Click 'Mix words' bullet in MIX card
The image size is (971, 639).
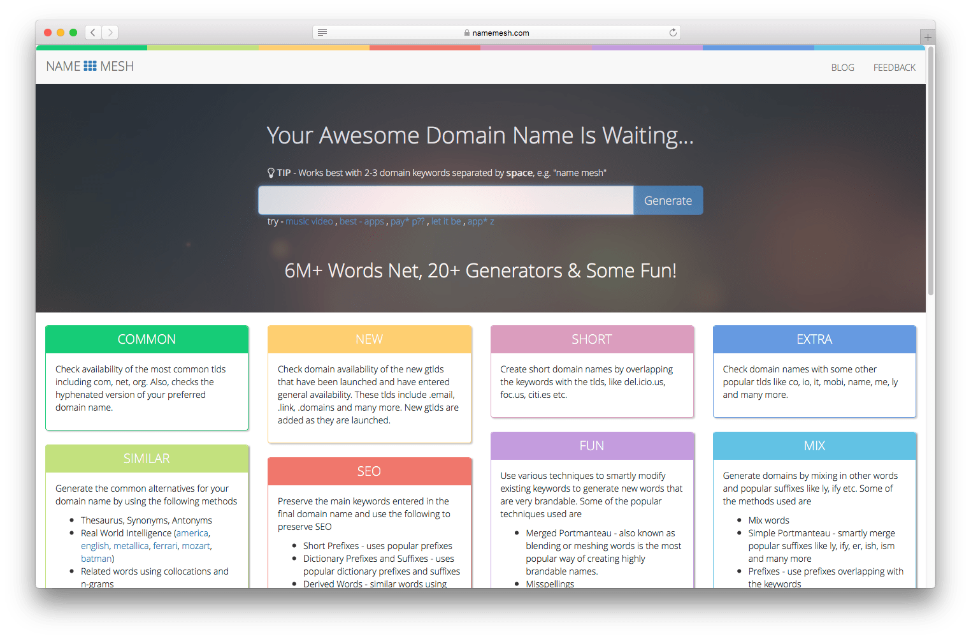pos(769,520)
